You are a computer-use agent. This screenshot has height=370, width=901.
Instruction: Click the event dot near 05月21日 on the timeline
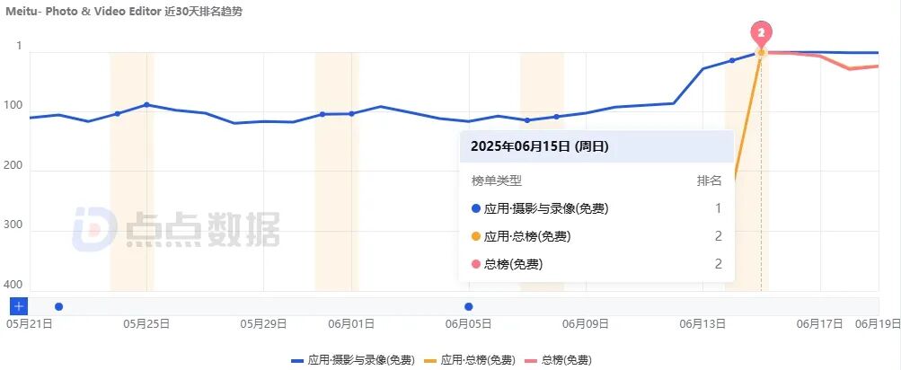[x=58, y=307]
